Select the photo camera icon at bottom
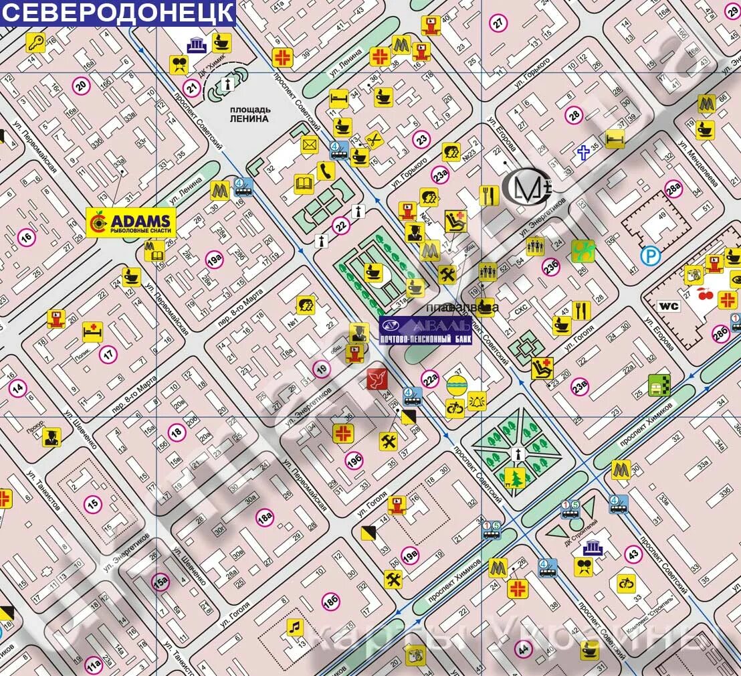Image resolution: width=741 pixels, height=676 pixels. tap(415, 656)
